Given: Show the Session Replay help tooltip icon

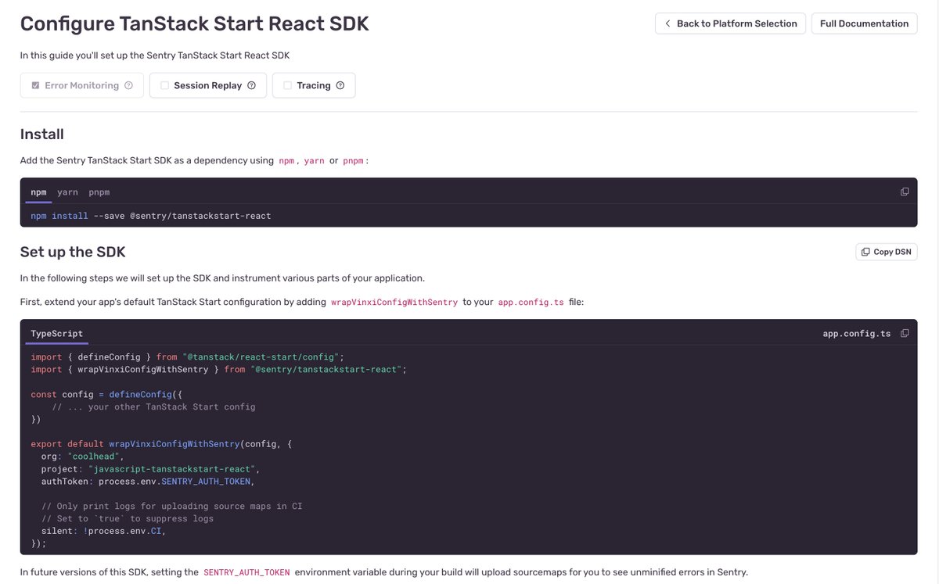Looking at the screenshot, I should coord(251,85).
